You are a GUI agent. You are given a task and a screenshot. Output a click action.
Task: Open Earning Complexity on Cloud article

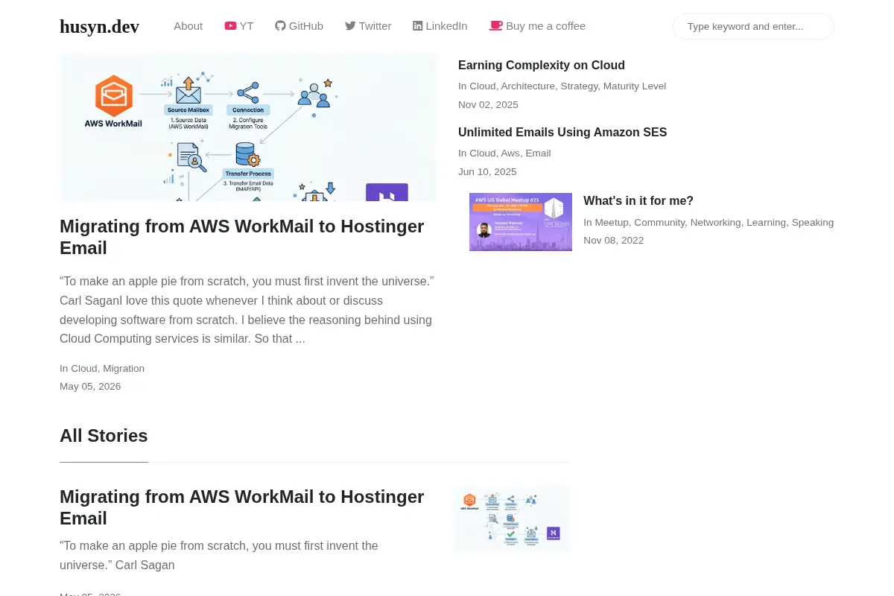click(x=542, y=65)
